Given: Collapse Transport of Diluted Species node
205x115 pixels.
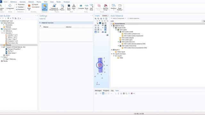Looking at the screenshot, I should tap(2, 47).
